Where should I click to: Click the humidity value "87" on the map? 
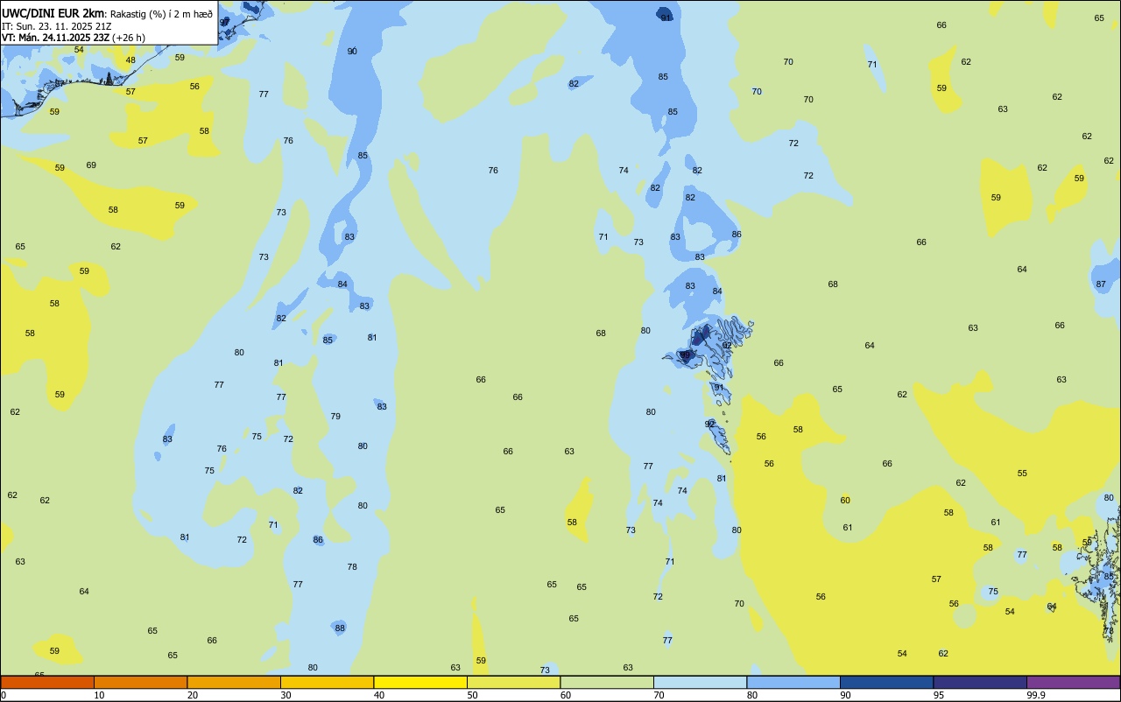1101,284
